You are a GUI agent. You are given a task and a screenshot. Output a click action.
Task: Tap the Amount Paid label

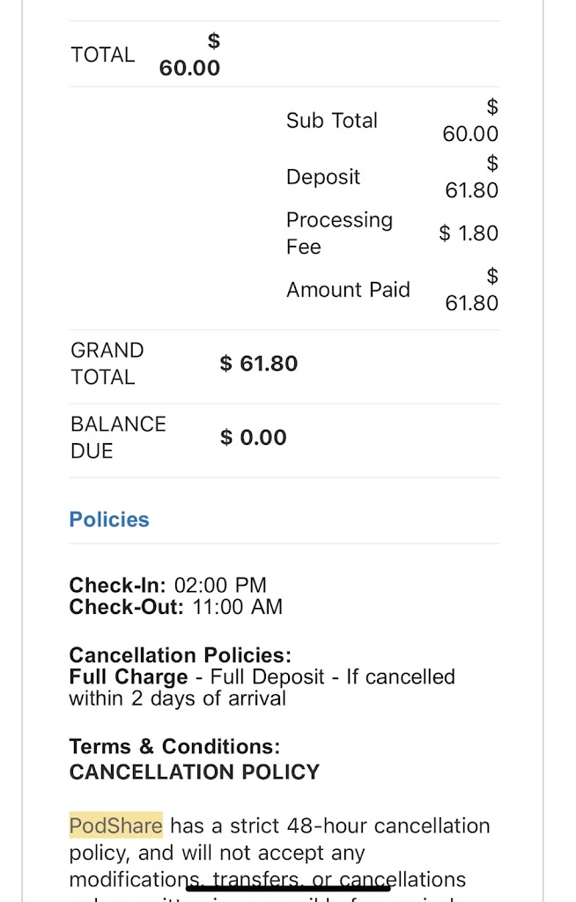click(348, 290)
